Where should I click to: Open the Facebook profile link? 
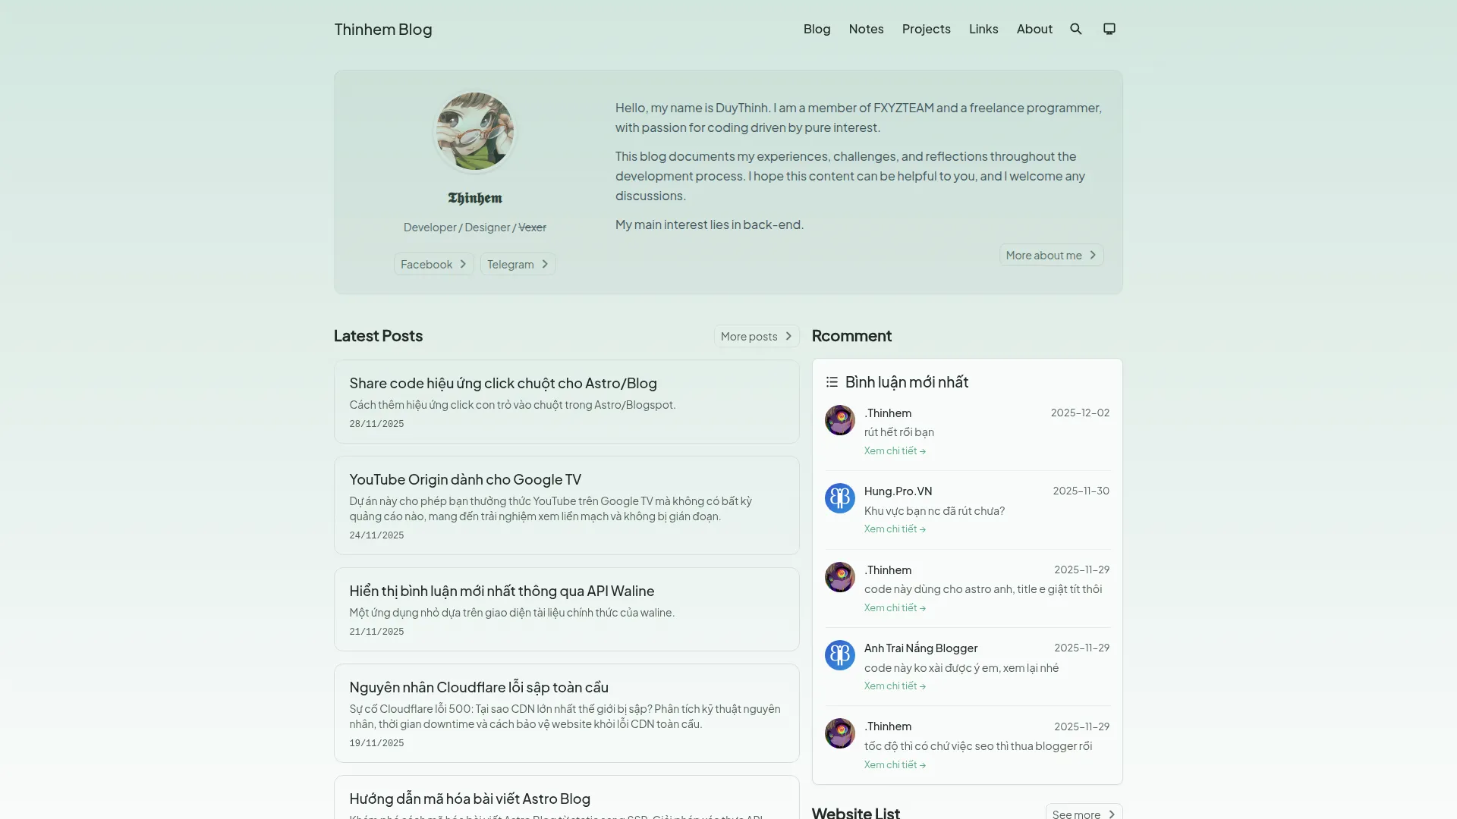point(433,264)
